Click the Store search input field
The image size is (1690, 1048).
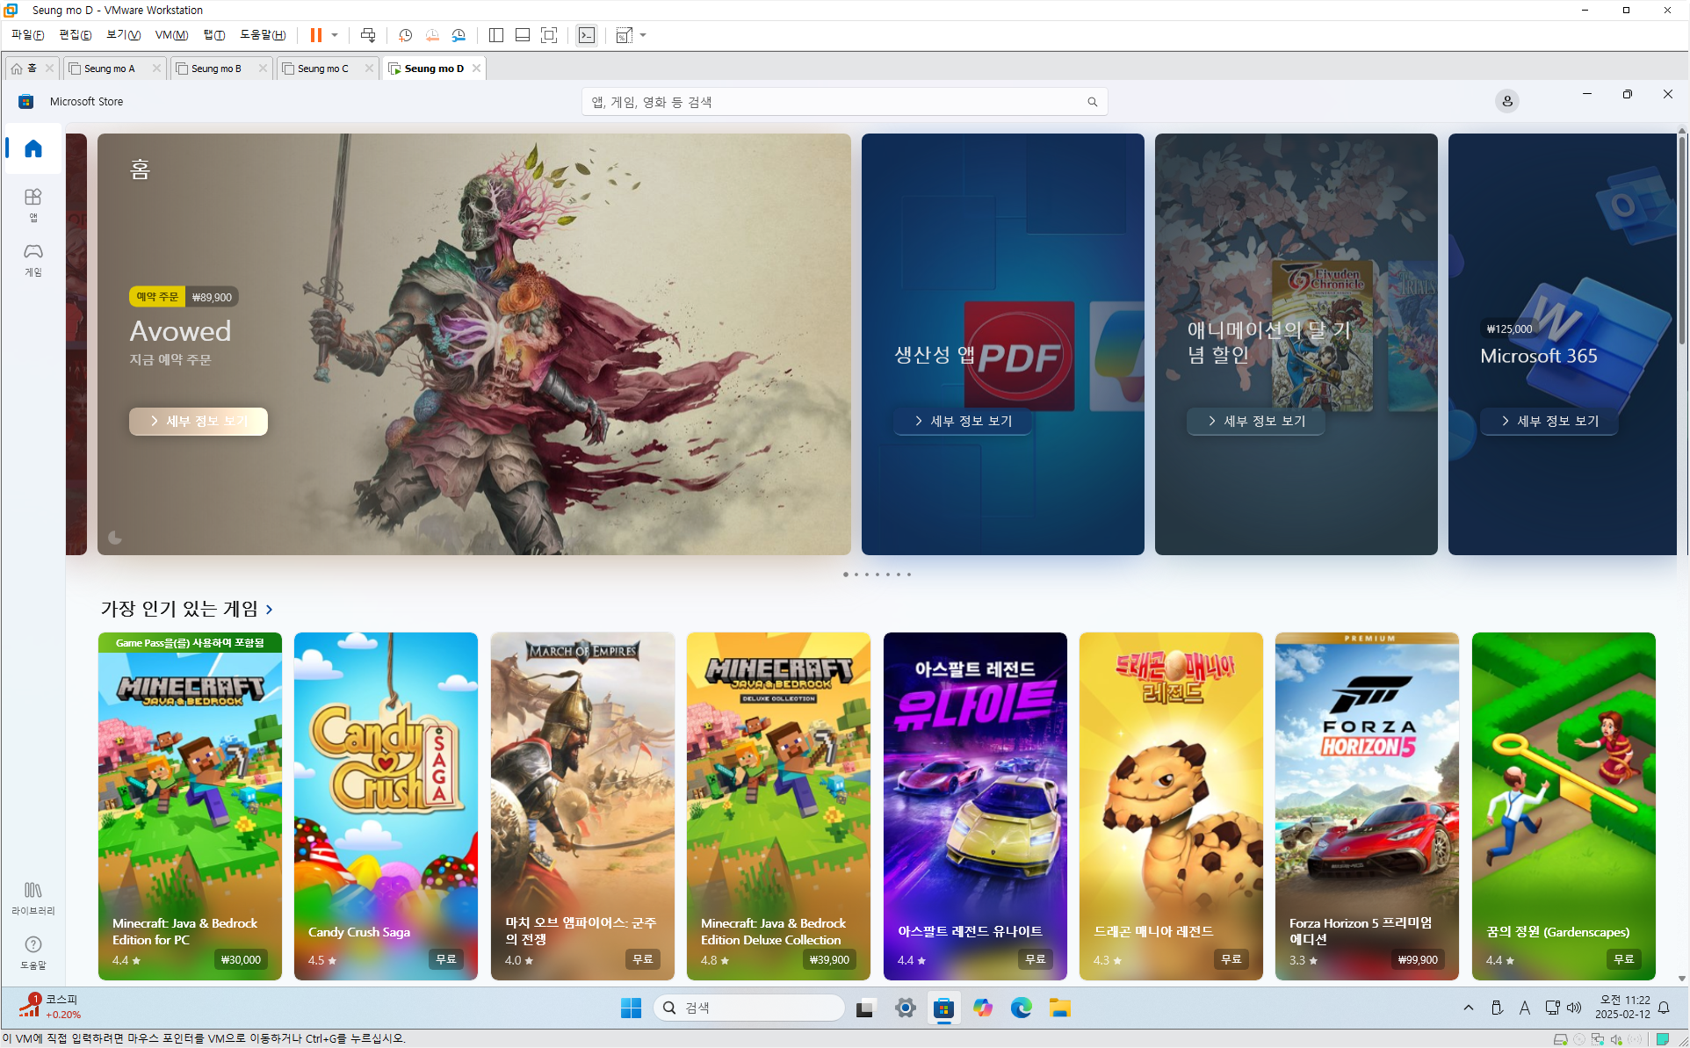coord(834,102)
